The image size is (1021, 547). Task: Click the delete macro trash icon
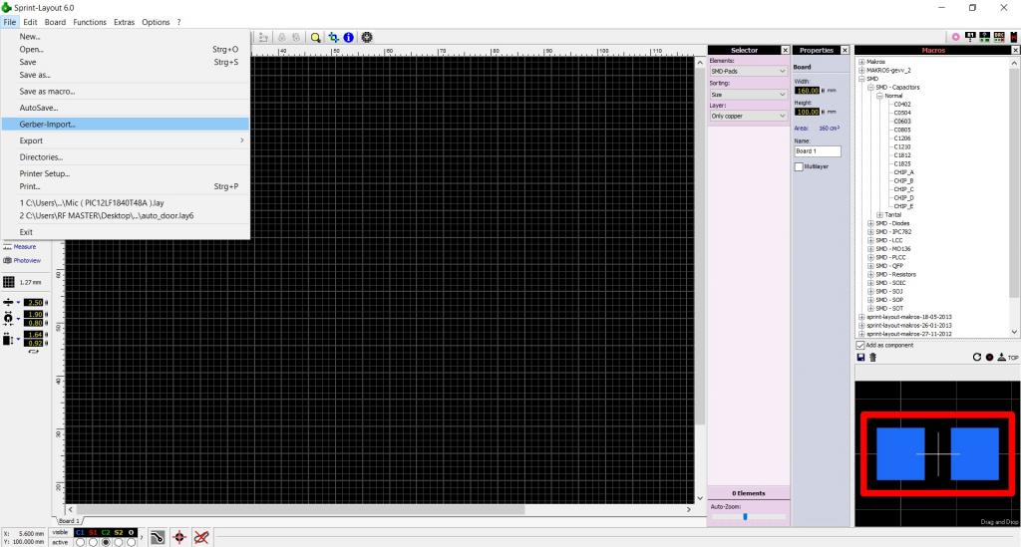click(x=872, y=357)
